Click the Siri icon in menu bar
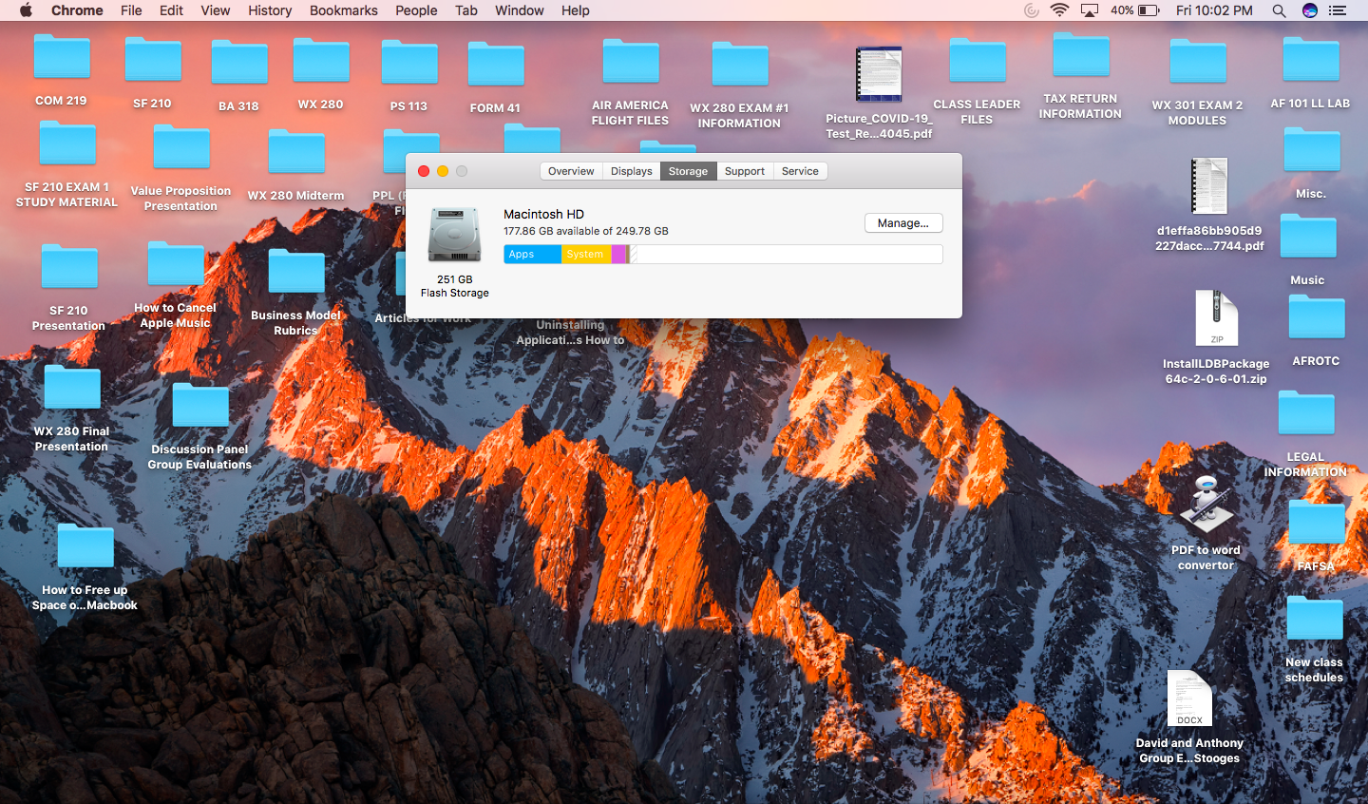This screenshot has height=804, width=1368. tap(1309, 10)
